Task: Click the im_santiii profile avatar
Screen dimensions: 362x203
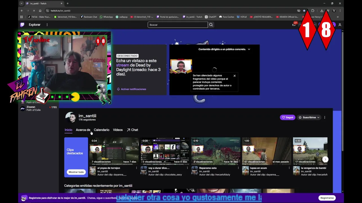Action: pyautogui.click(x=71, y=117)
